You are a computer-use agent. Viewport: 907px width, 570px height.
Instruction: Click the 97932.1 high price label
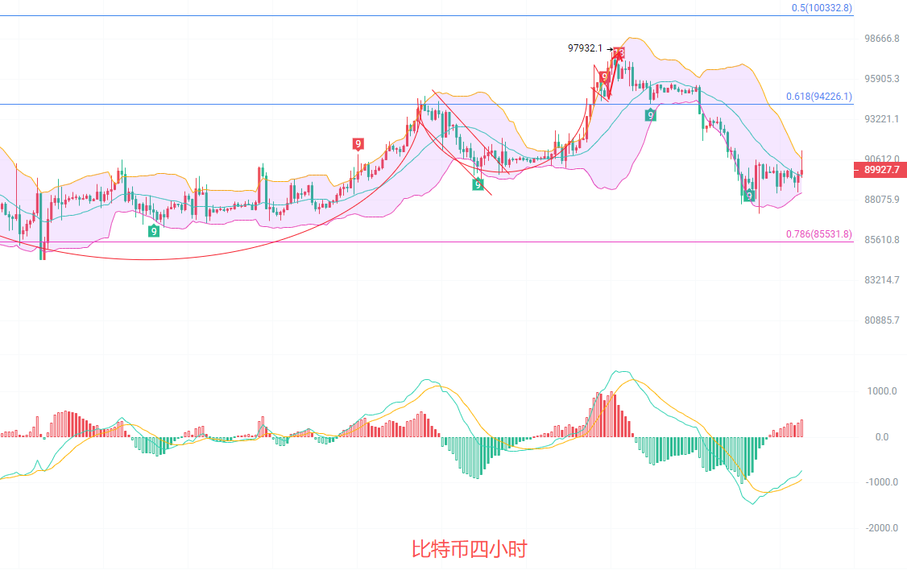(585, 48)
